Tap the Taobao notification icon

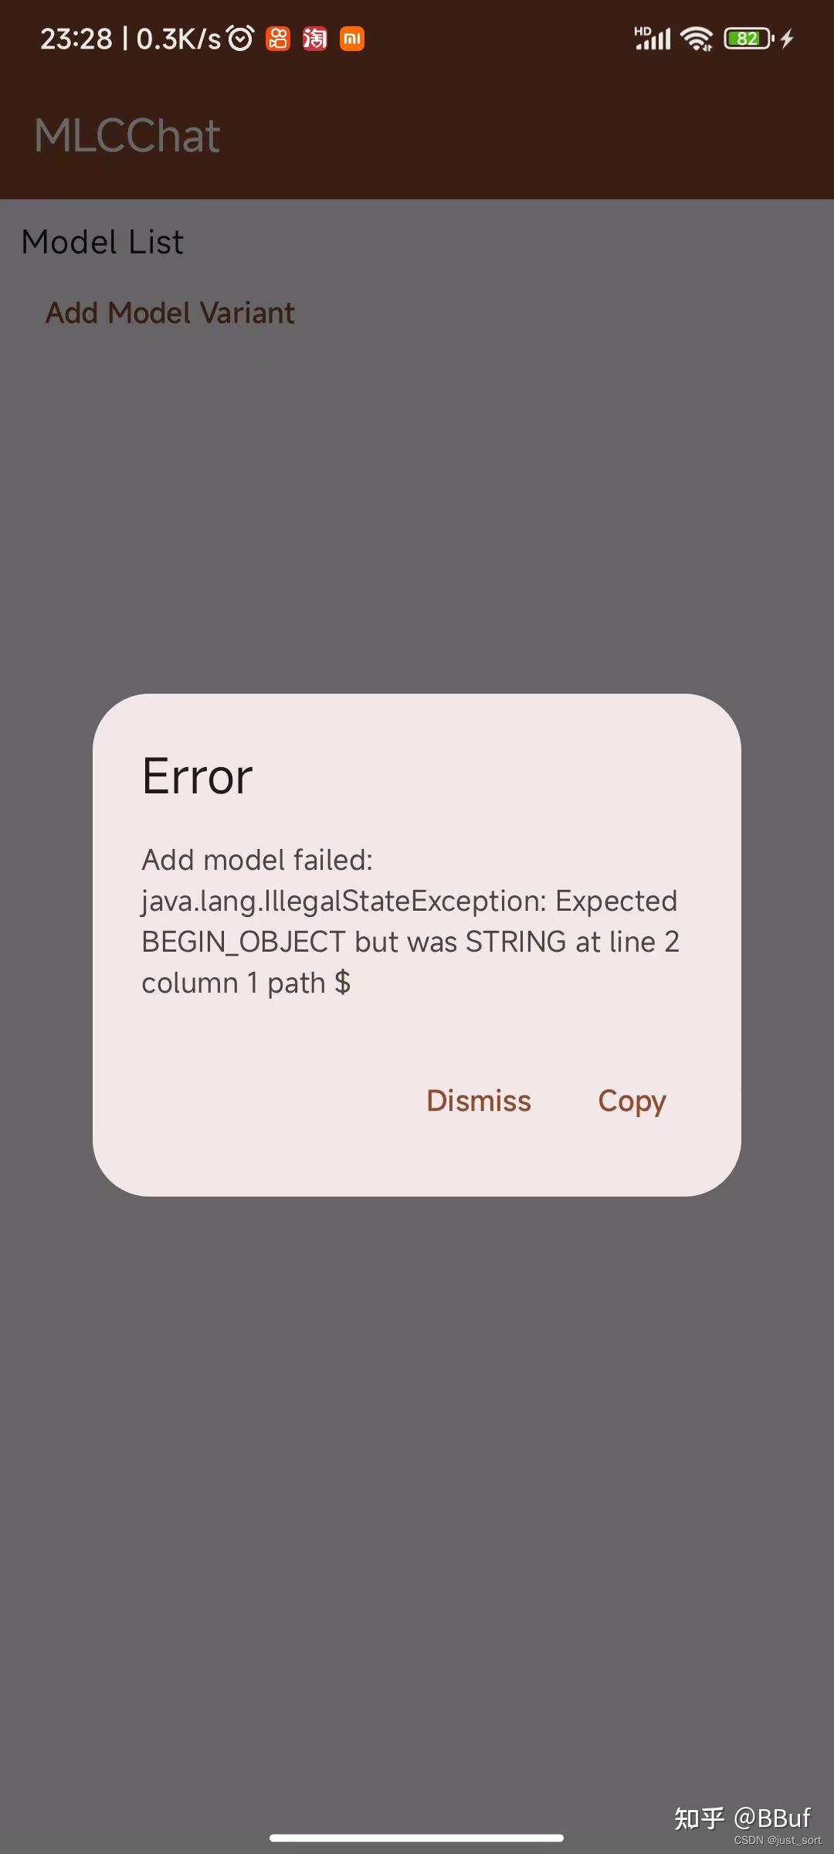point(315,39)
